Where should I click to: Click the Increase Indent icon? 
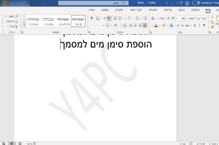(x=115, y=18)
